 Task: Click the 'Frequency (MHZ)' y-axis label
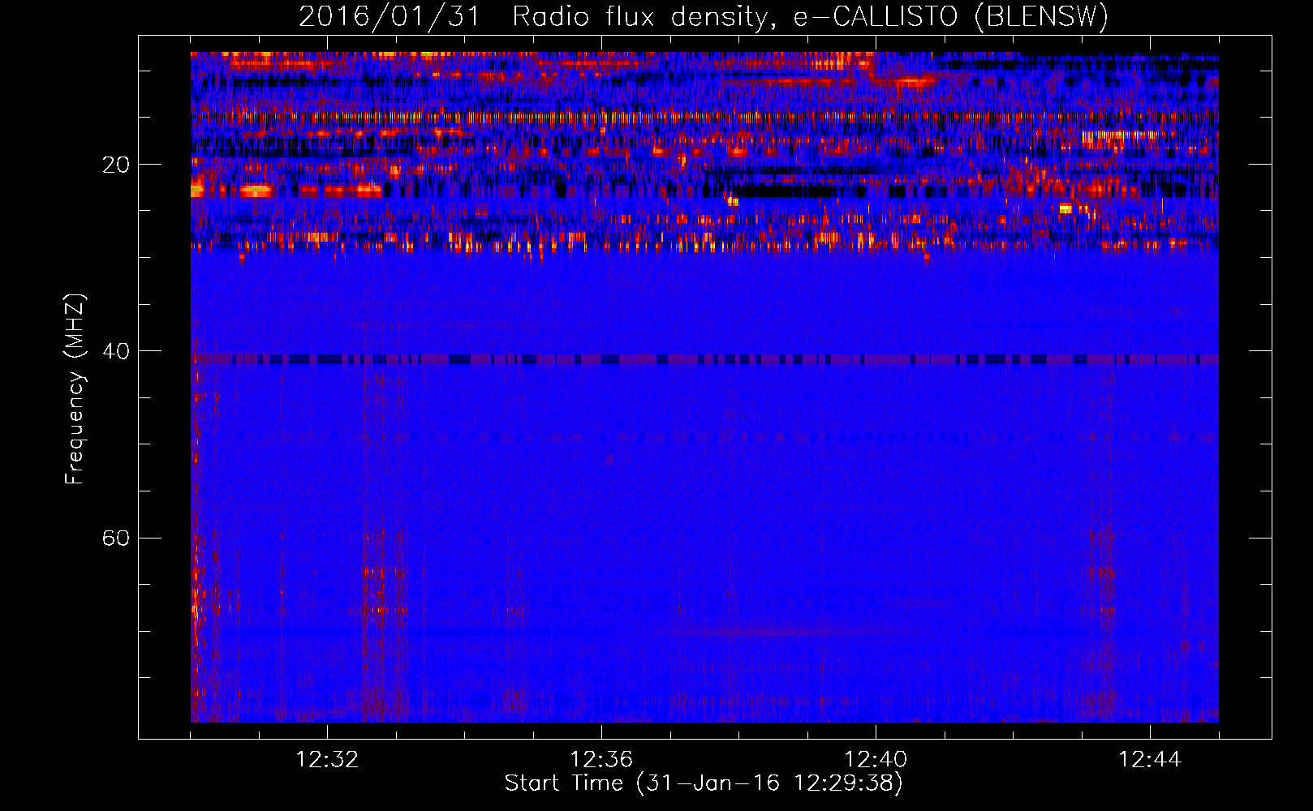(75, 389)
